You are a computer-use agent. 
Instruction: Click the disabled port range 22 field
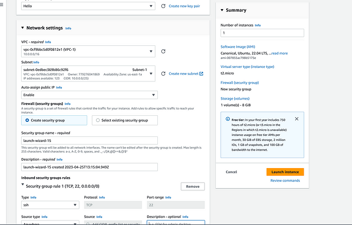(x=176, y=205)
